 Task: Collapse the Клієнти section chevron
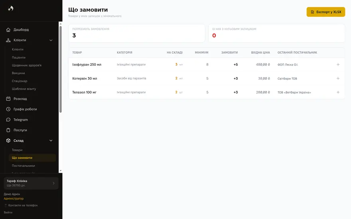tap(51, 40)
